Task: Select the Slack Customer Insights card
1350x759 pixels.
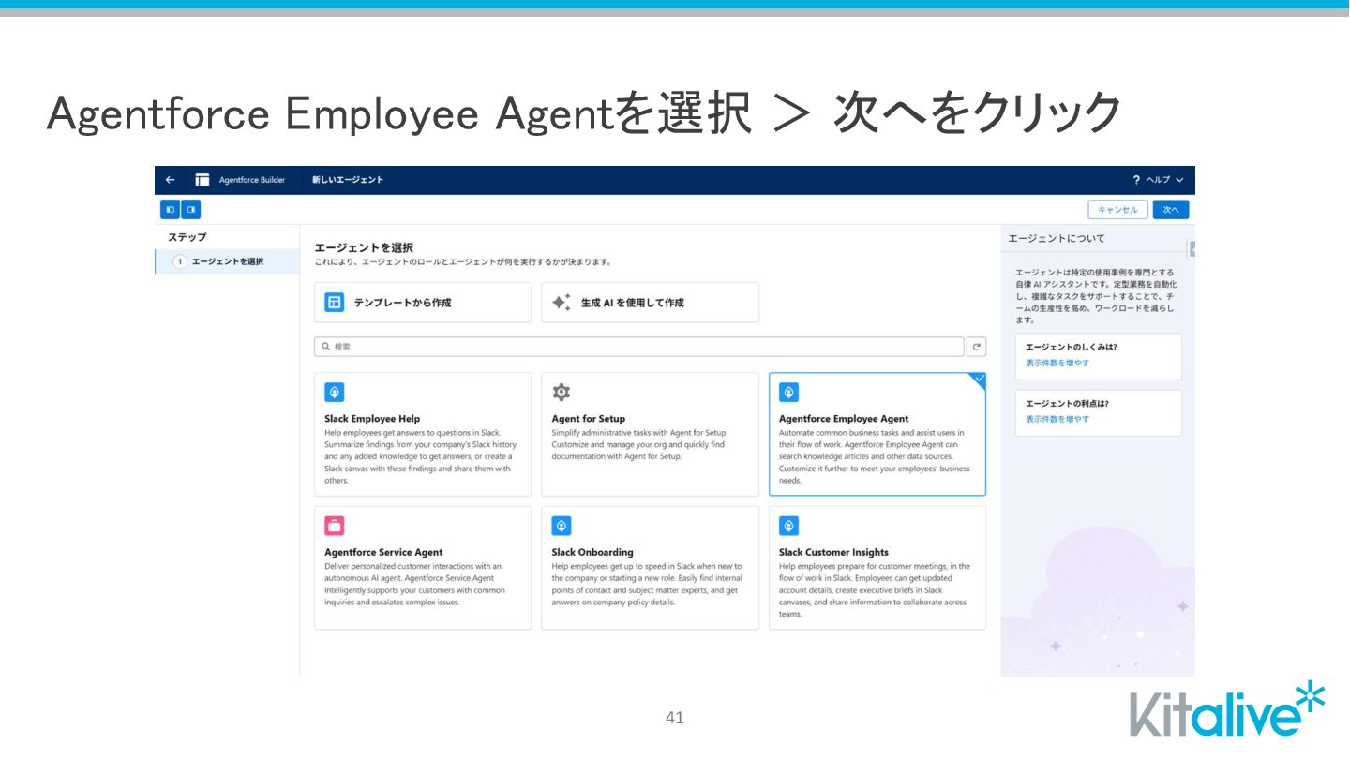Action: pos(877,568)
